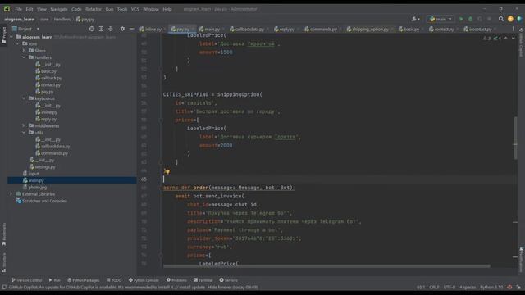Collapse the keyboards folder
Image resolution: width=525 pixels, height=295 pixels.
coord(24,98)
